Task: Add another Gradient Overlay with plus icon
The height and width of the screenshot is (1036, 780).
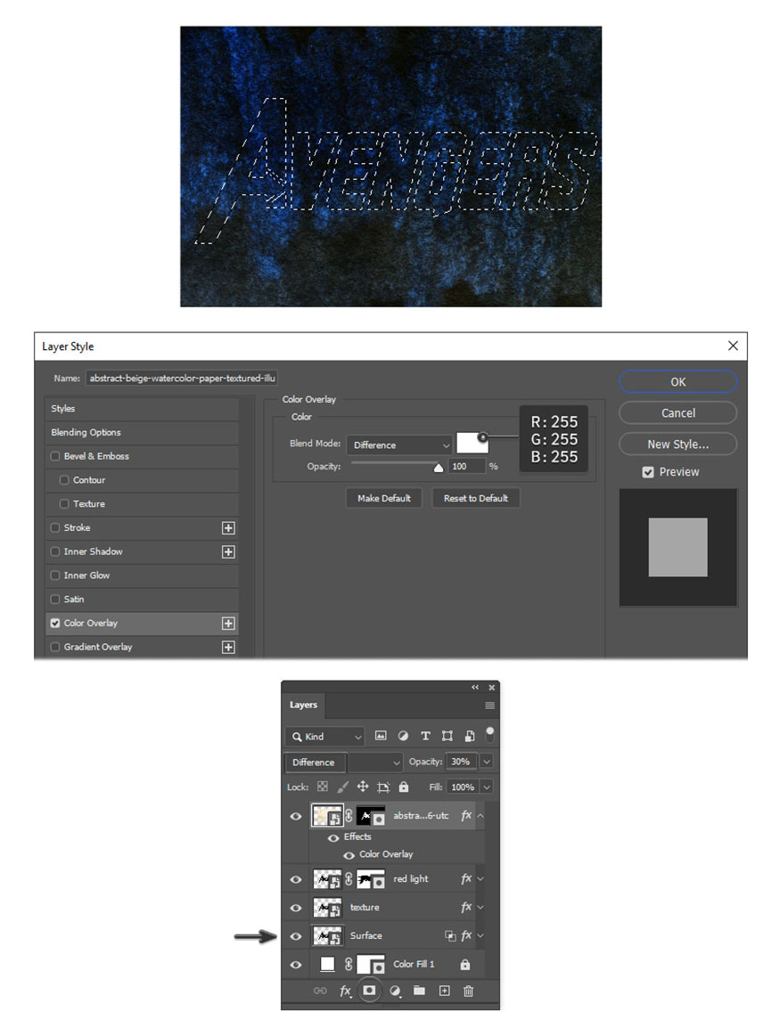Action: (228, 647)
